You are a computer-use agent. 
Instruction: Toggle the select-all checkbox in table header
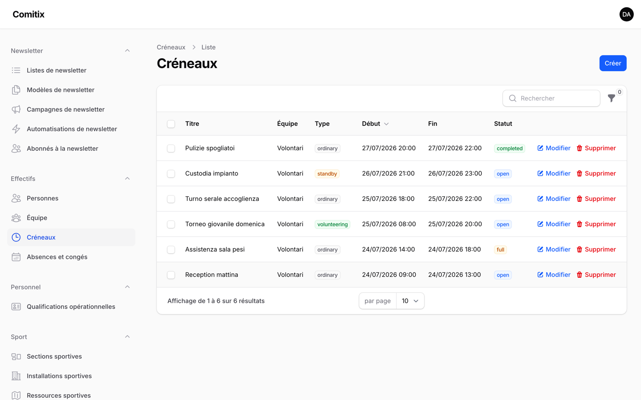tap(171, 124)
